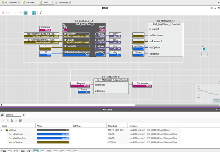Toggle the highlighted rotate-view toolbar icon

(x=34, y=13)
